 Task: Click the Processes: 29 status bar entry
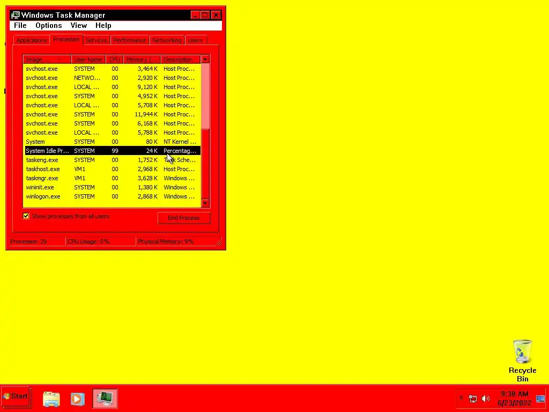click(37, 241)
